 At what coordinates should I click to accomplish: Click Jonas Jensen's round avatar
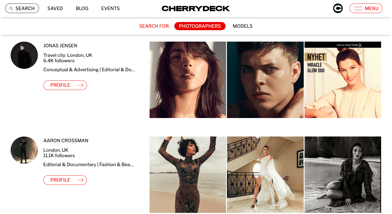[x=24, y=55]
